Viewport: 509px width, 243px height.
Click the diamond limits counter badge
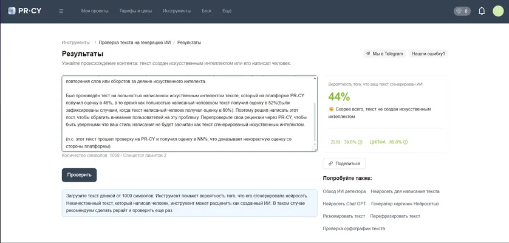point(462,11)
